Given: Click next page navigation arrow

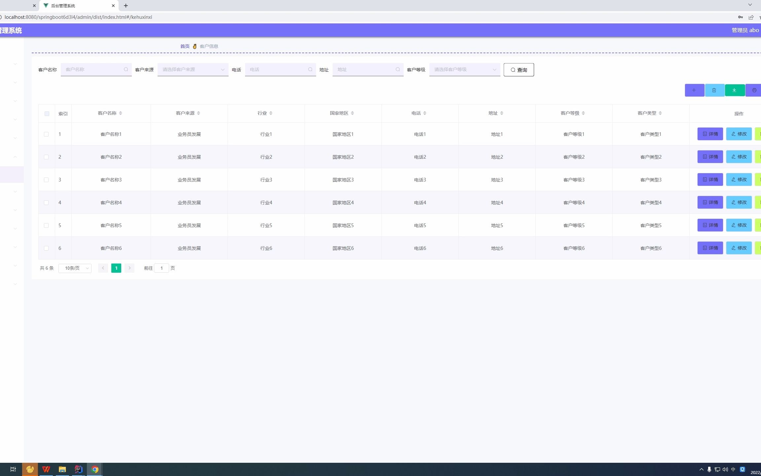Looking at the screenshot, I should point(129,268).
